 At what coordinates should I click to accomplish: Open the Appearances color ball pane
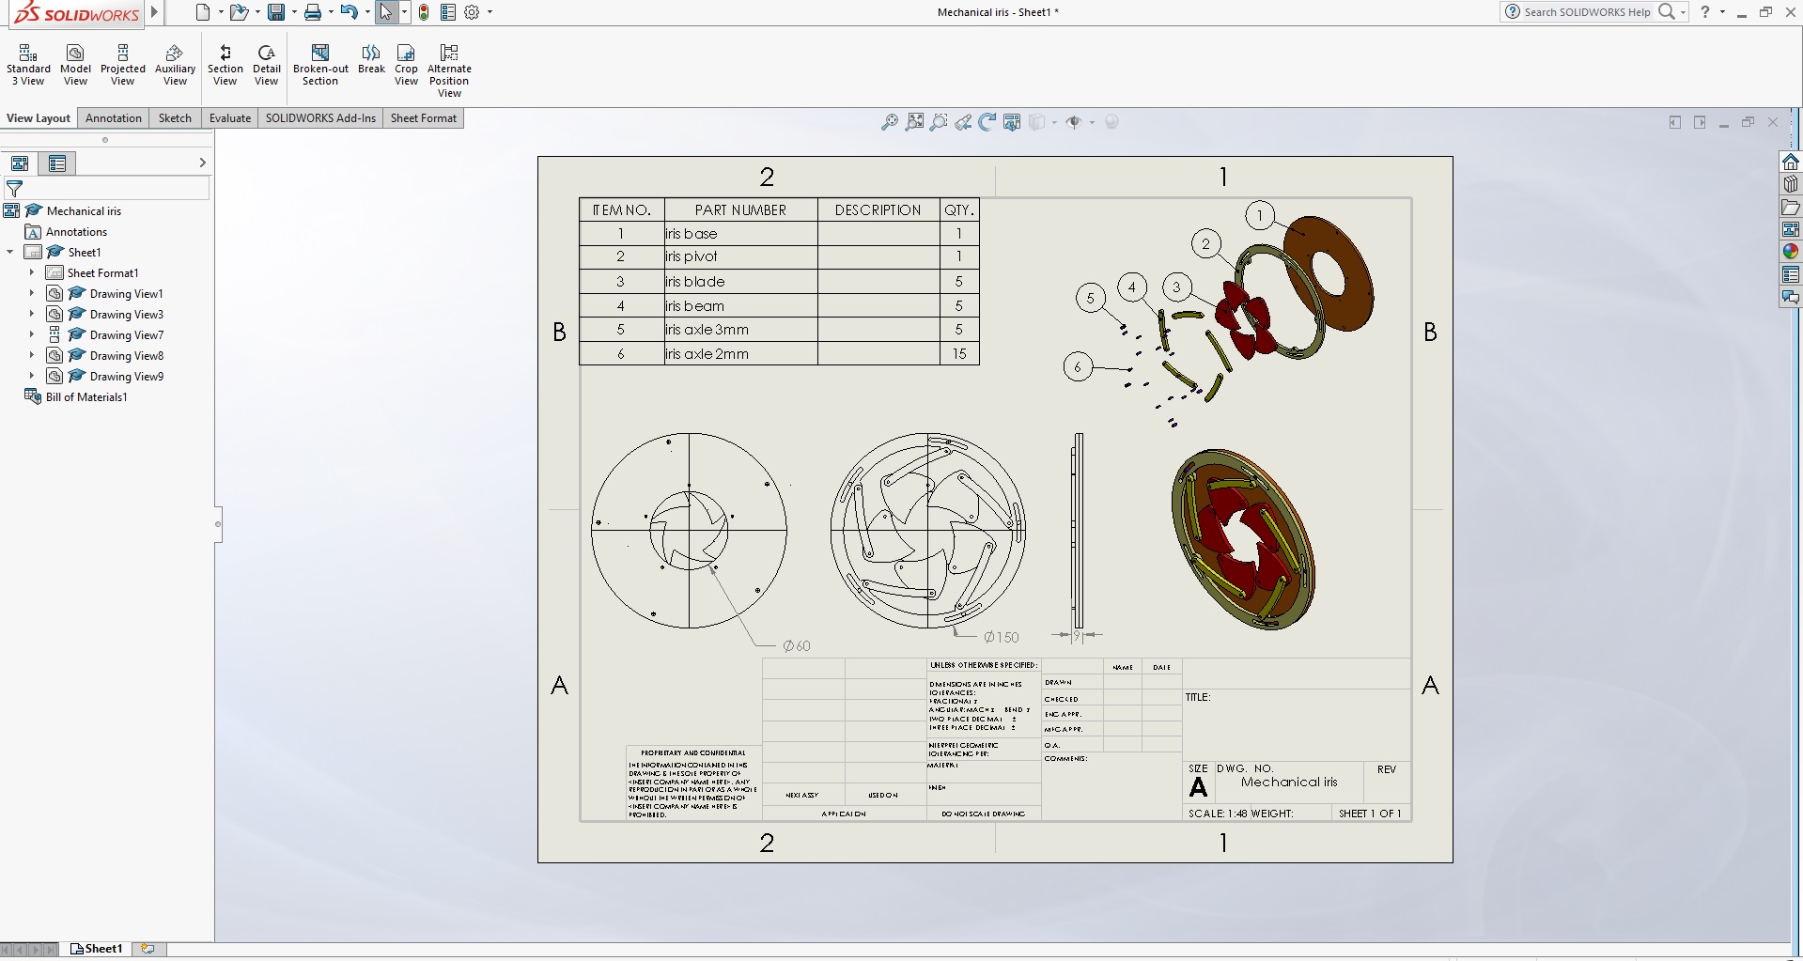pyautogui.click(x=1791, y=252)
